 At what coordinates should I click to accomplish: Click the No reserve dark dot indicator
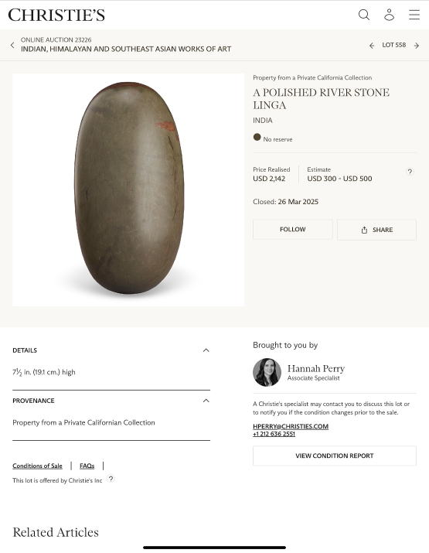[257, 137]
